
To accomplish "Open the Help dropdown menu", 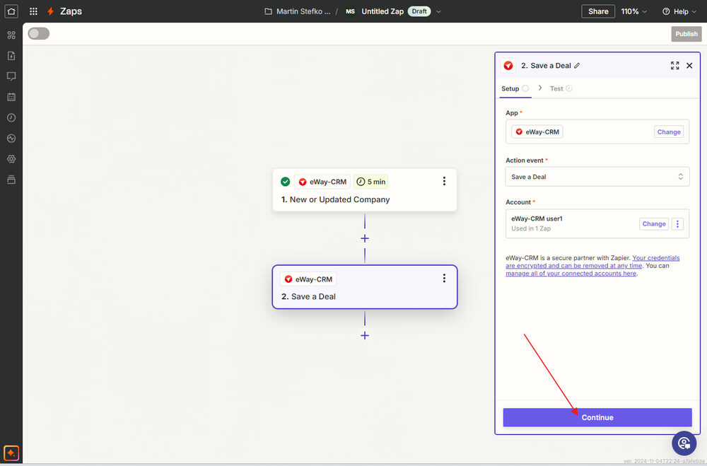I will tap(679, 11).
